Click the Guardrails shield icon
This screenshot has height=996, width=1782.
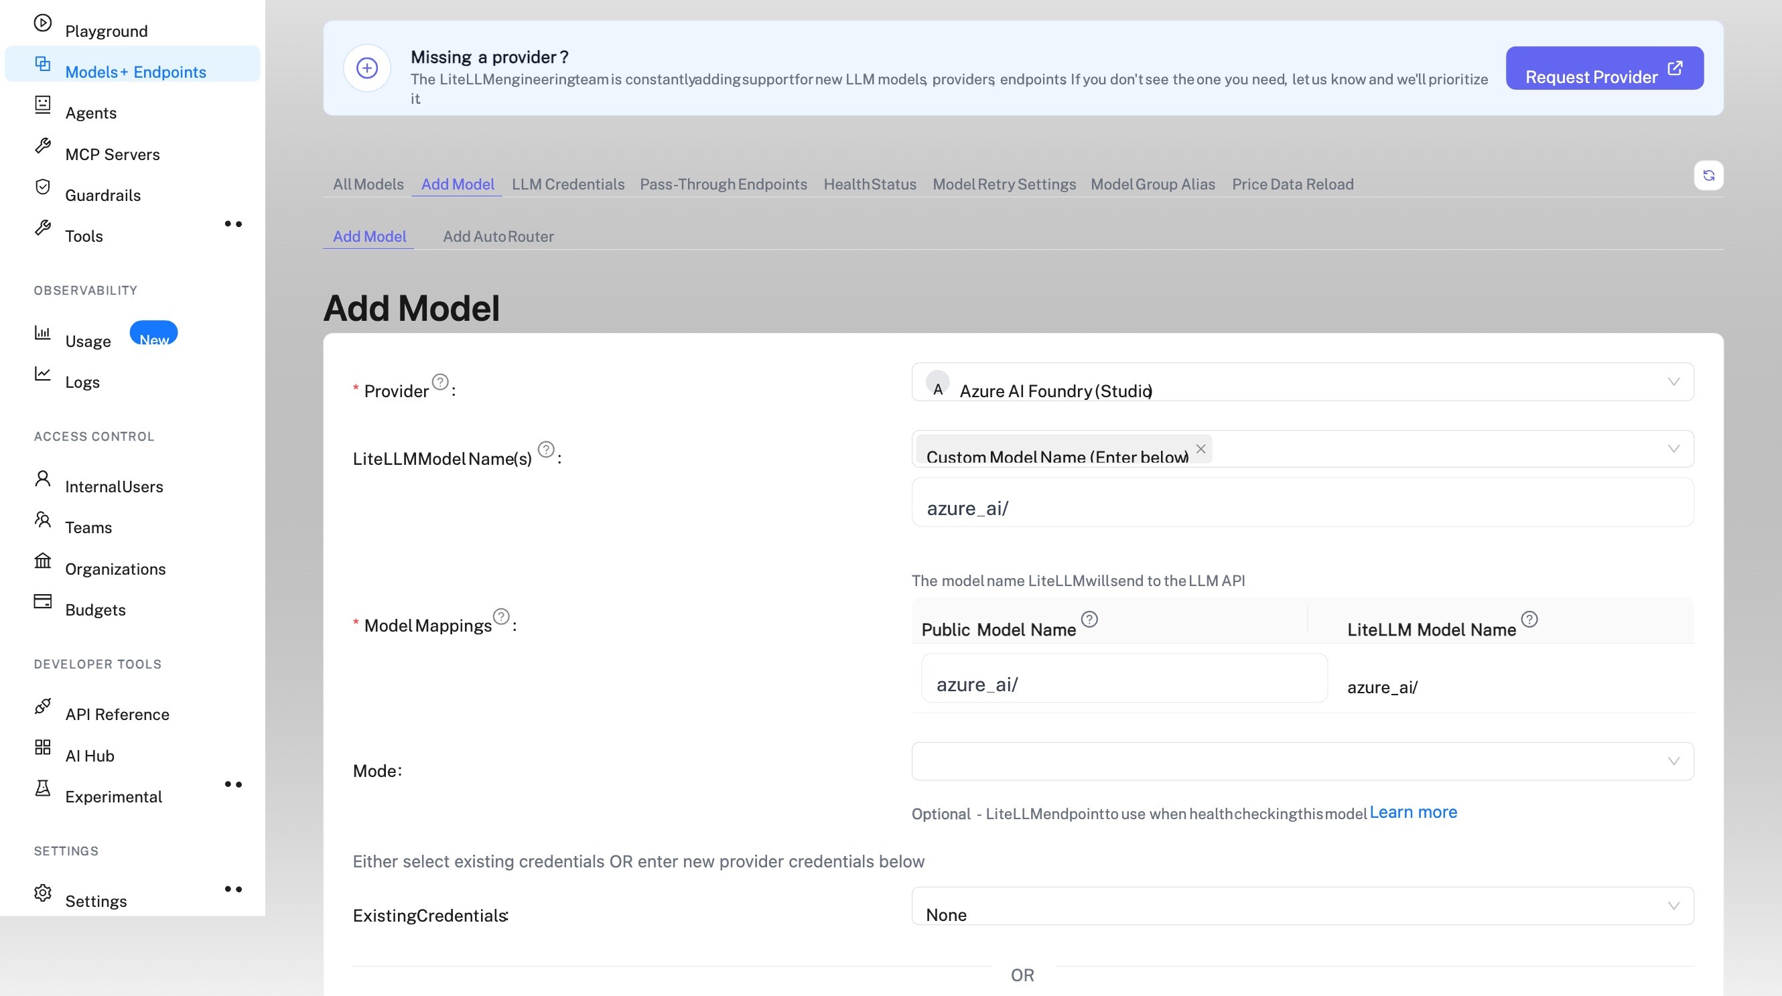pyautogui.click(x=42, y=187)
